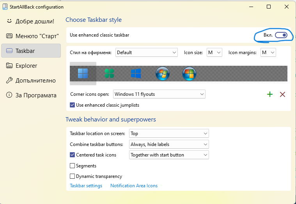Open the За Програмата section

(31, 95)
